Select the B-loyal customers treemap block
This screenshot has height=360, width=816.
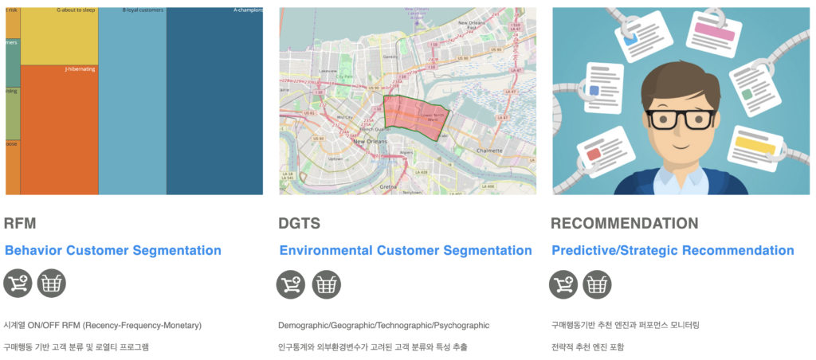tap(132, 104)
